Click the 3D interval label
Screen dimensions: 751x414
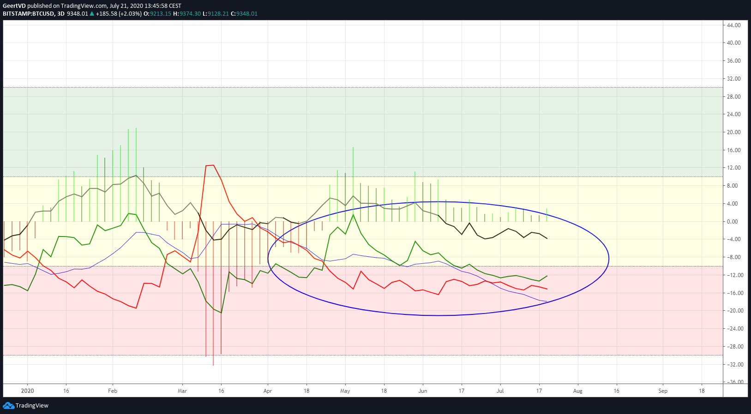click(61, 14)
